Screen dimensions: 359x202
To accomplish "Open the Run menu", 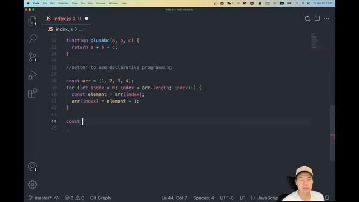I will (90, 3).
